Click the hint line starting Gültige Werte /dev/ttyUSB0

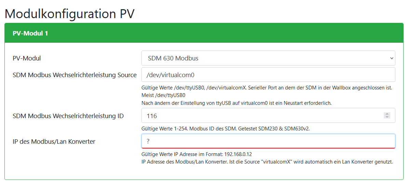pyautogui.click(x=267, y=88)
